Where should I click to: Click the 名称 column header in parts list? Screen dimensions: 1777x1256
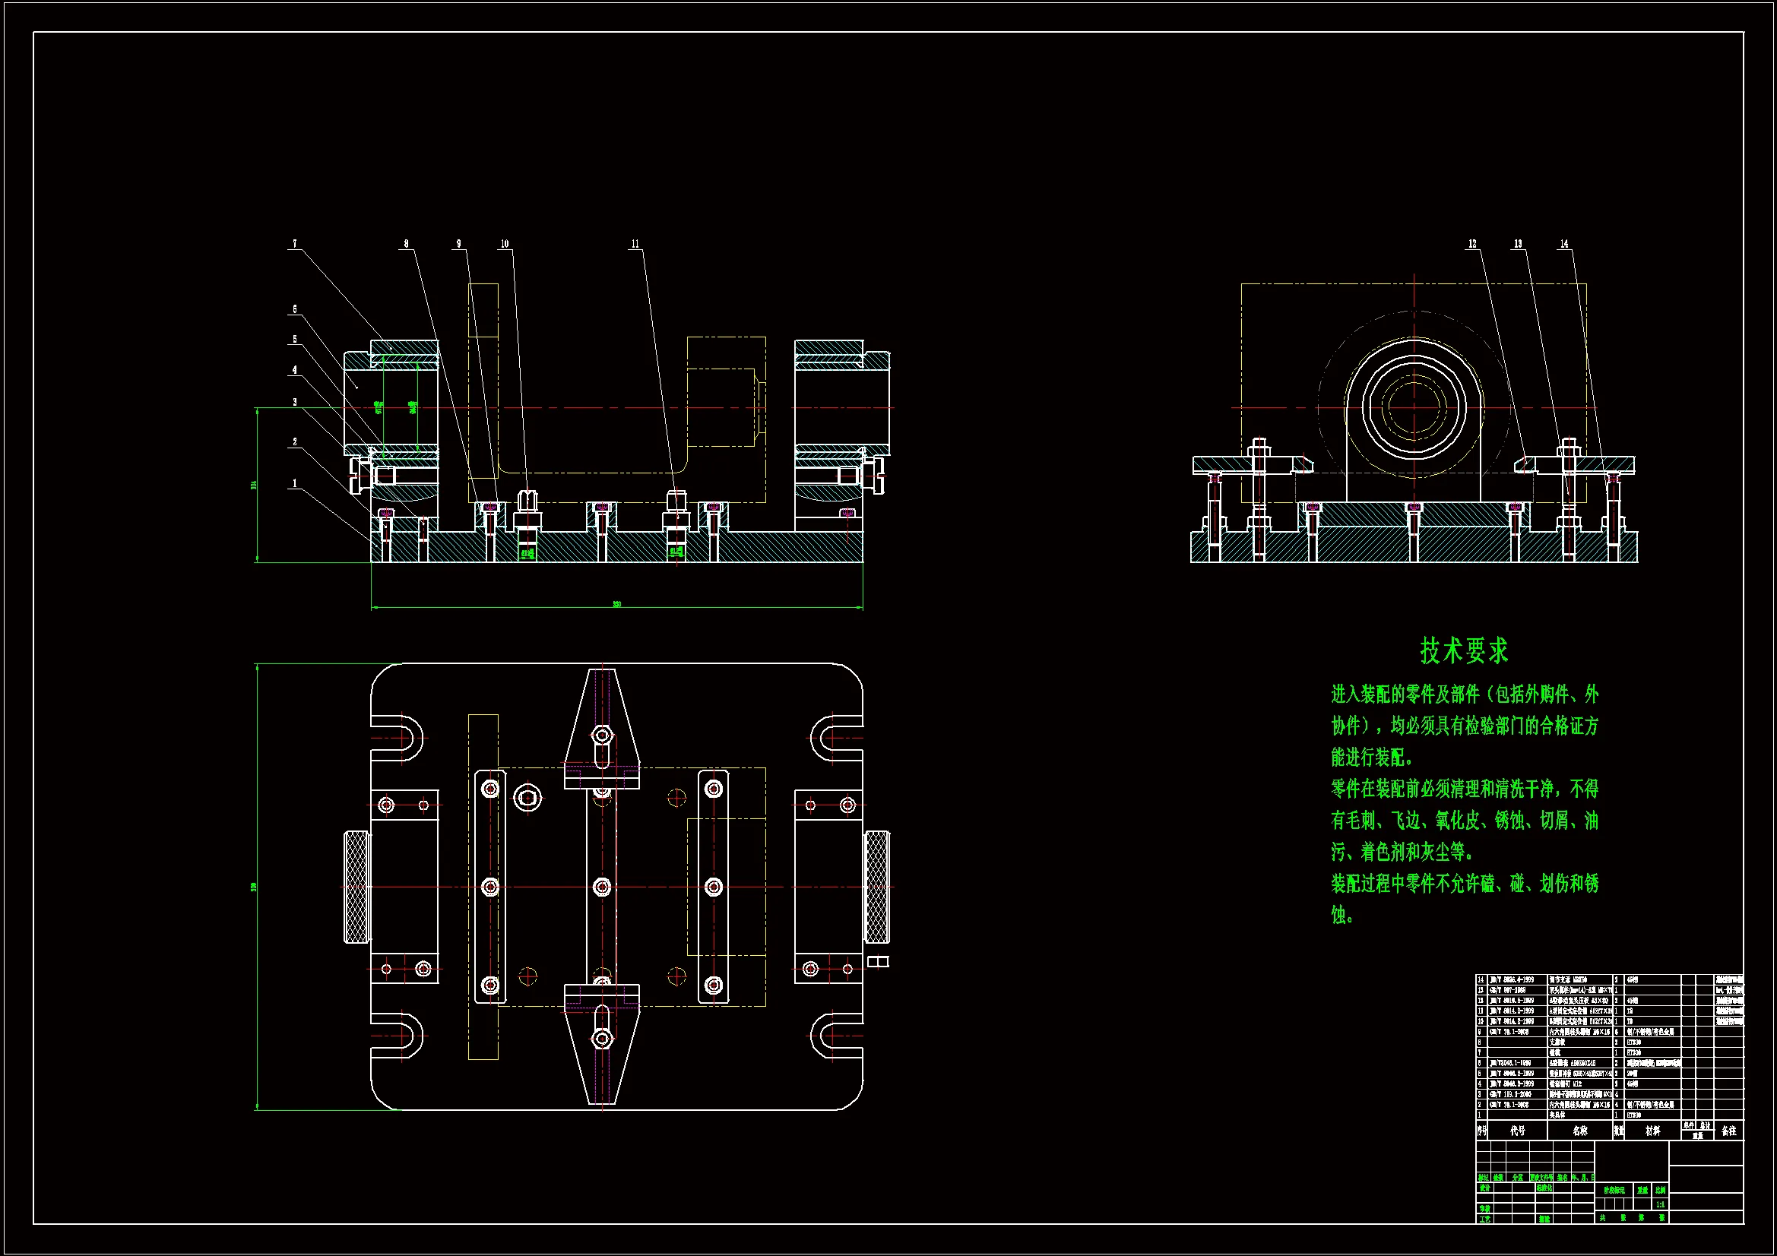coord(1579,1131)
